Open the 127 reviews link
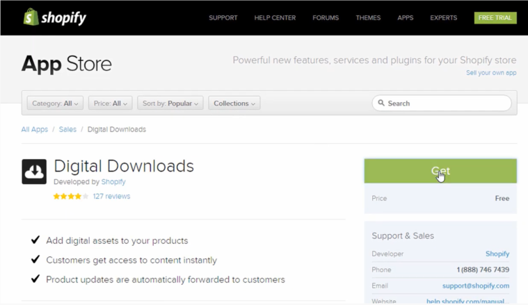 (111, 197)
